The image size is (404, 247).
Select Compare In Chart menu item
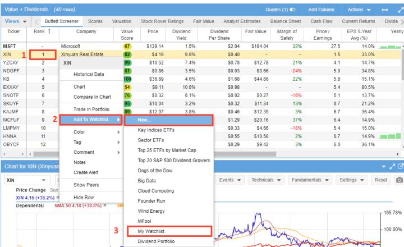[x=92, y=97]
